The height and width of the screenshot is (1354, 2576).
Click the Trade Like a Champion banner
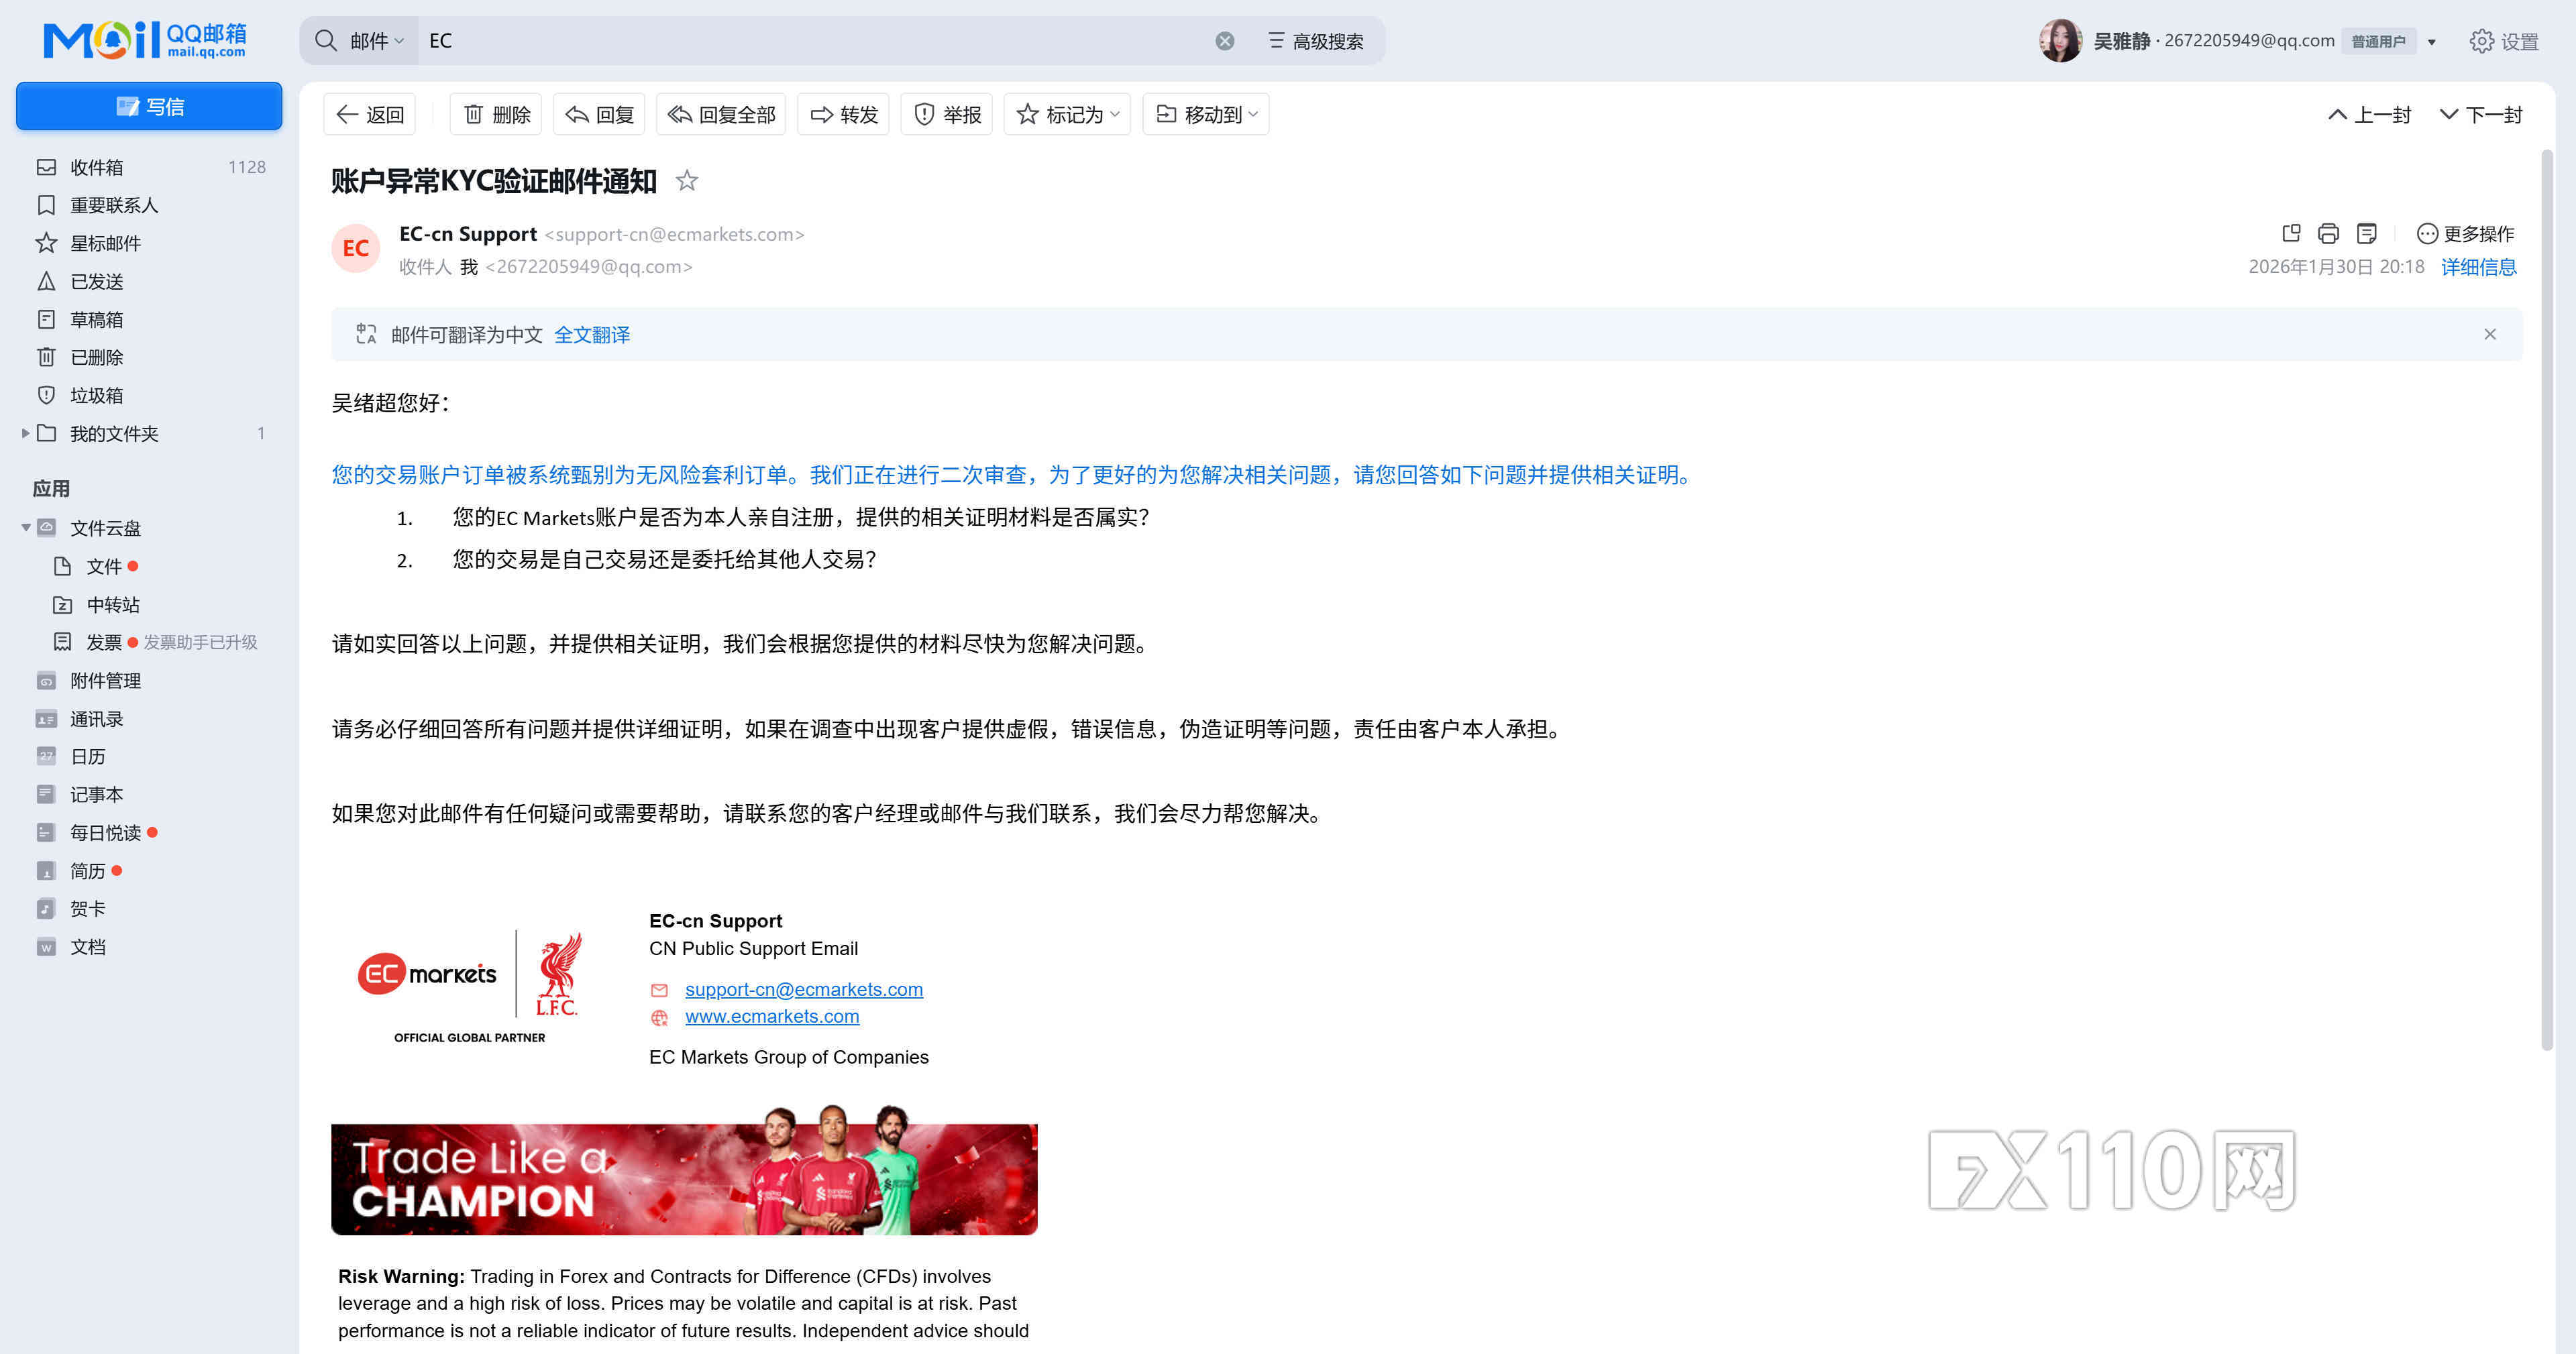coord(684,1170)
